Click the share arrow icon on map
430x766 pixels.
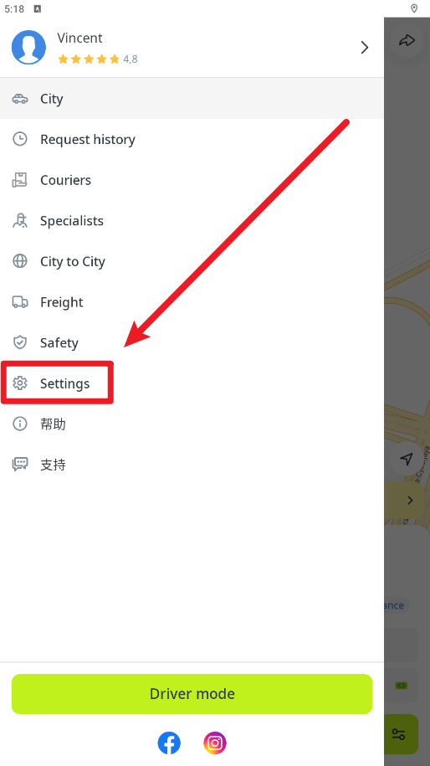(406, 40)
